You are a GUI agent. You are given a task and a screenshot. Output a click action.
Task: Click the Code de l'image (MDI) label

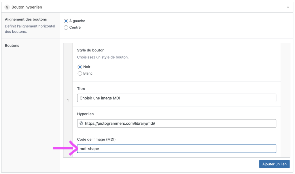coord(96,139)
